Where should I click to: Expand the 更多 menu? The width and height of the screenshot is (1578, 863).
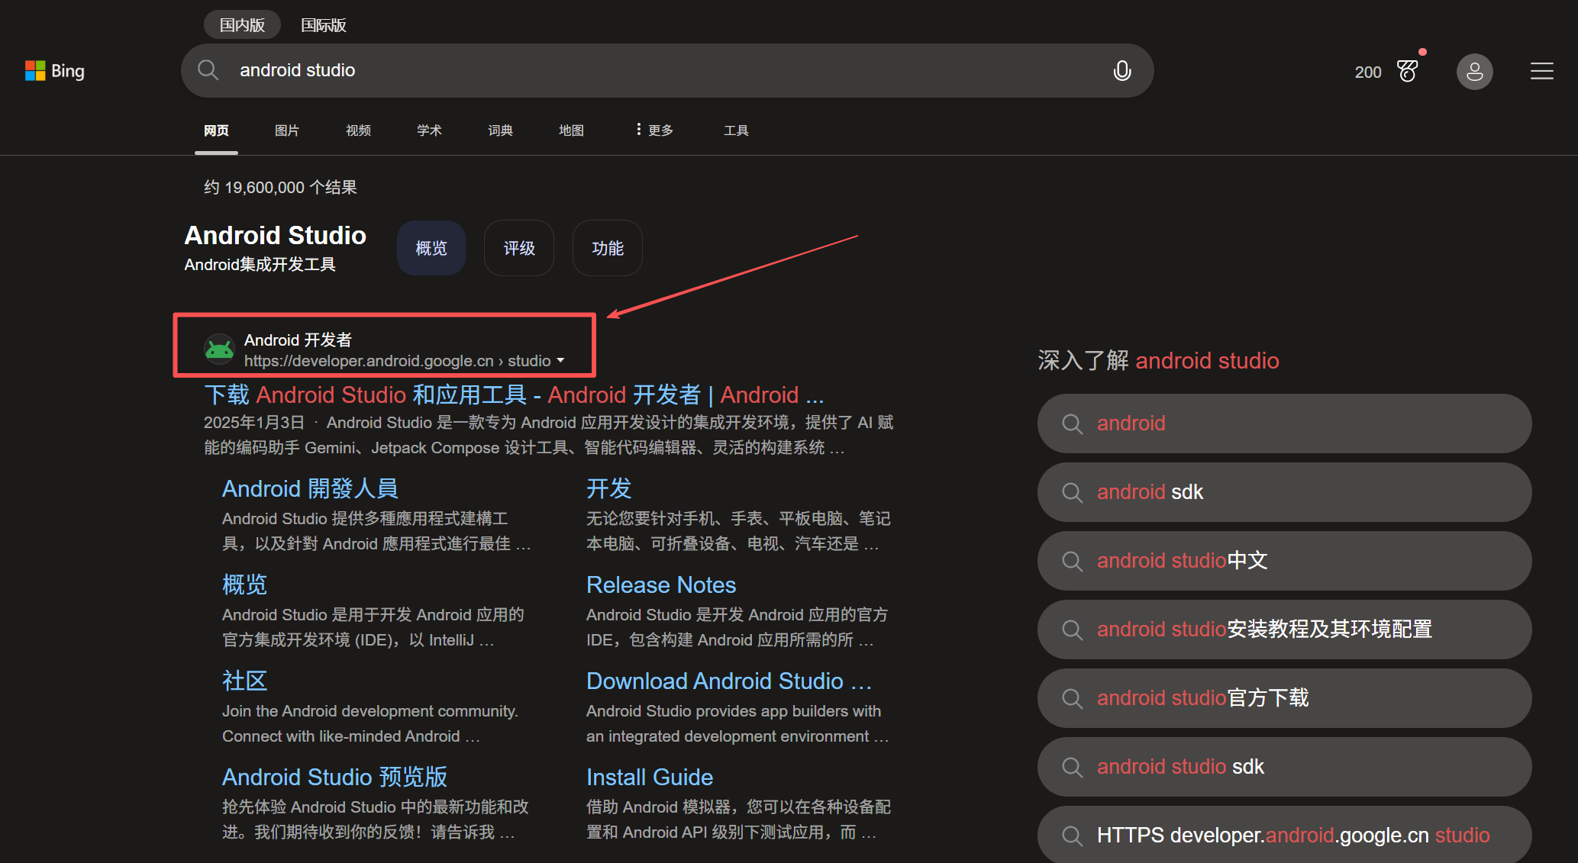pyautogui.click(x=654, y=130)
